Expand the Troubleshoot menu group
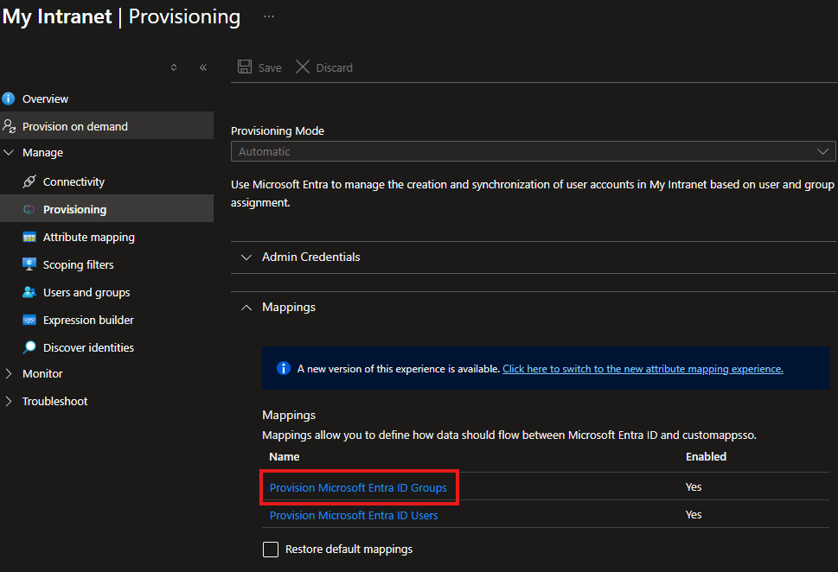This screenshot has width=838, height=572. point(9,402)
